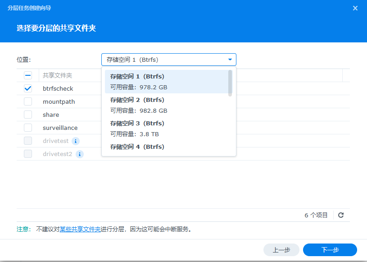Click the 下一步 button

click(330, 250)
